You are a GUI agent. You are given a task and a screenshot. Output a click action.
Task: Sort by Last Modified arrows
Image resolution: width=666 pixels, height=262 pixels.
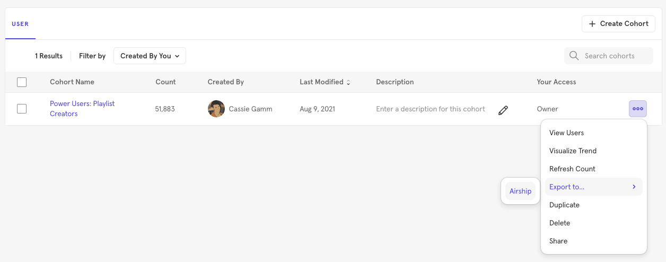[348, 82]
